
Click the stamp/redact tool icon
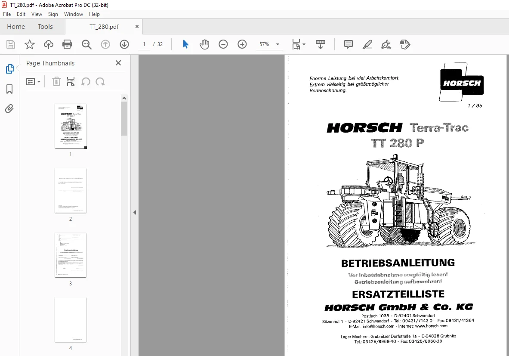pyautogui.click(x=405, y=44)
